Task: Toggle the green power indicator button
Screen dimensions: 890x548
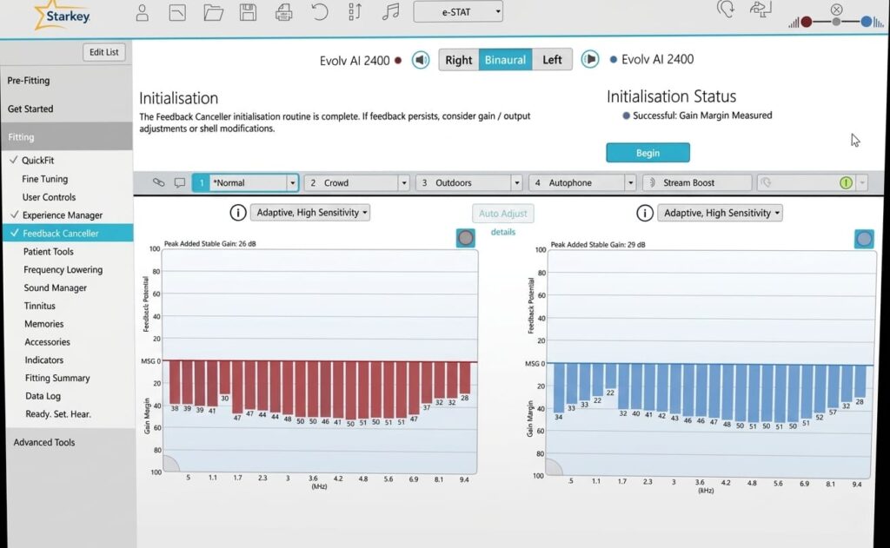Action: tap(846, 183)
